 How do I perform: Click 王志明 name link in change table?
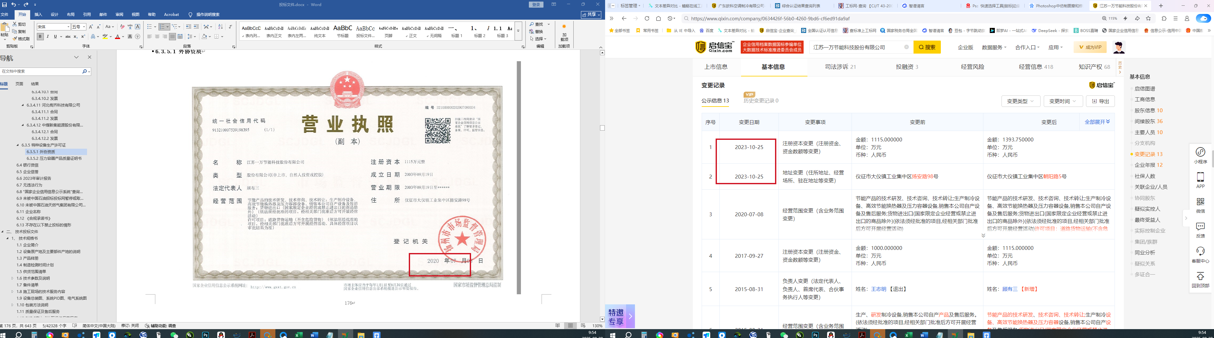(x=879, y=289)
